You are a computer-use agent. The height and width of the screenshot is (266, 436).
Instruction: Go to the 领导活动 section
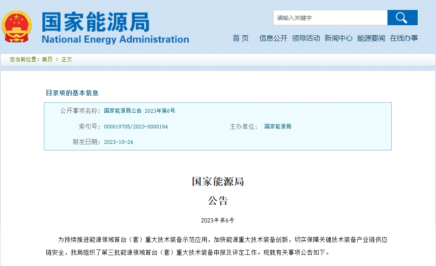306,38
